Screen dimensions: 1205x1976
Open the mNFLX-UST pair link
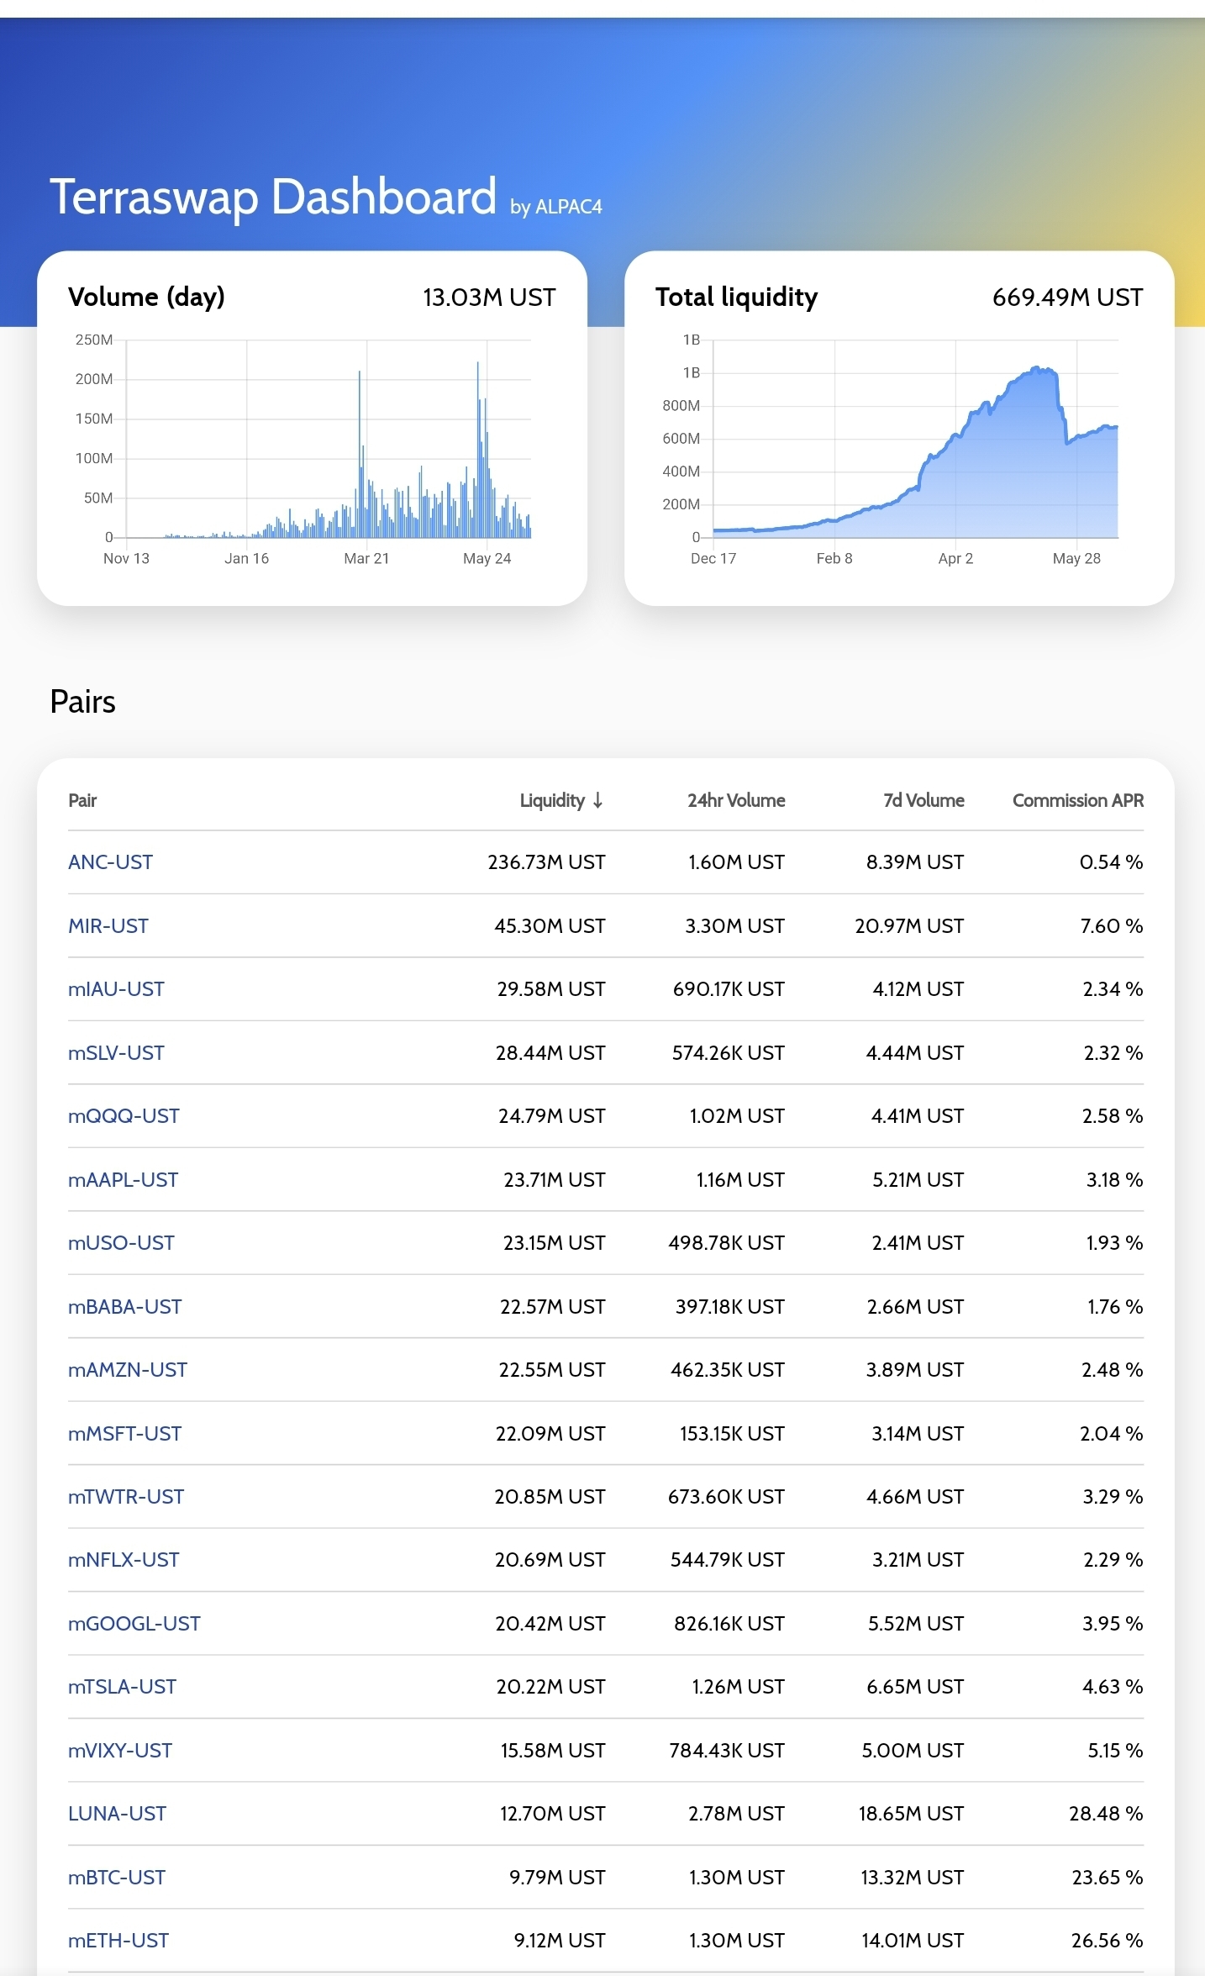(x=124, y=1560)
